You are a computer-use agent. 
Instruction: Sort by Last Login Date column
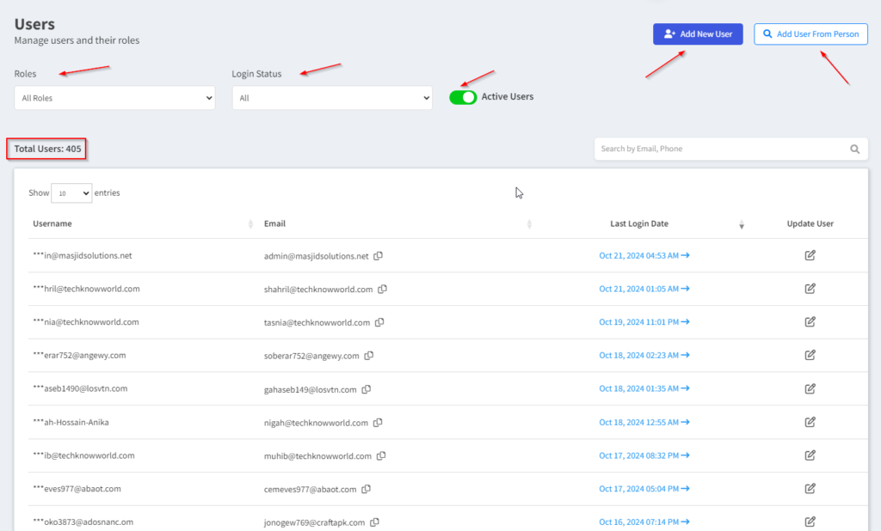click(639, 223)
